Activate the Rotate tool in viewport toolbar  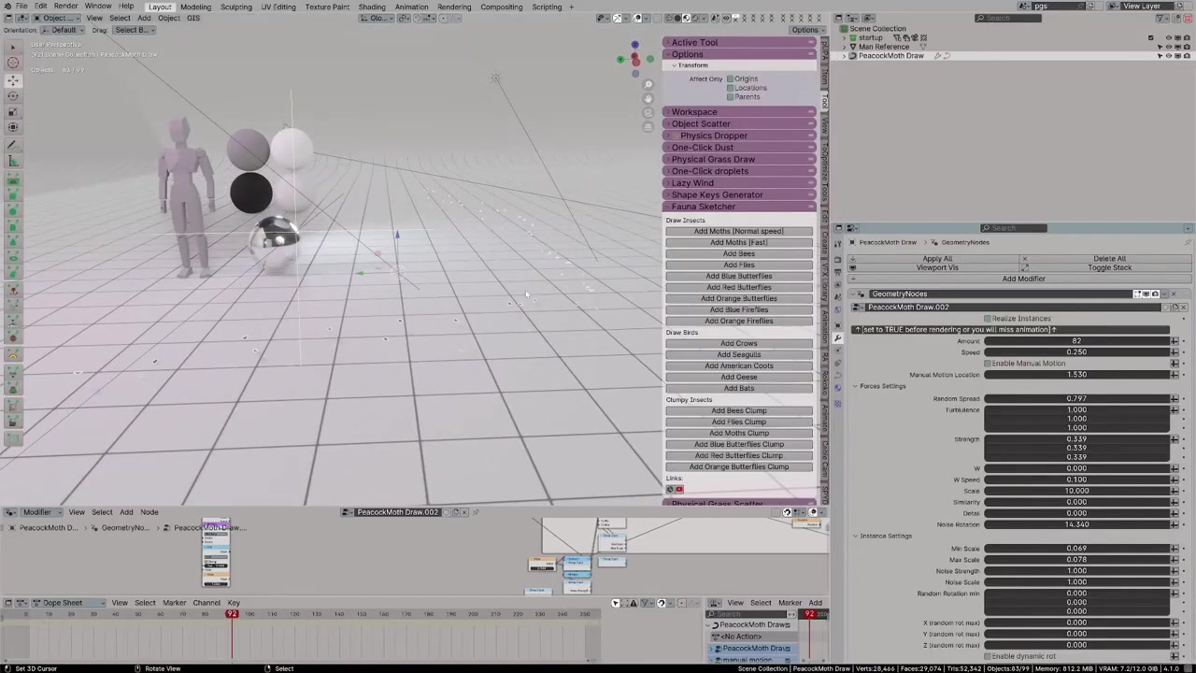tap(13, 96)
